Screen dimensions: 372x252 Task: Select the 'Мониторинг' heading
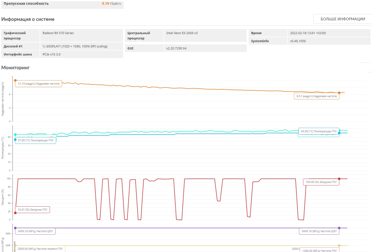pyautogui.click(x=16, y=68)
